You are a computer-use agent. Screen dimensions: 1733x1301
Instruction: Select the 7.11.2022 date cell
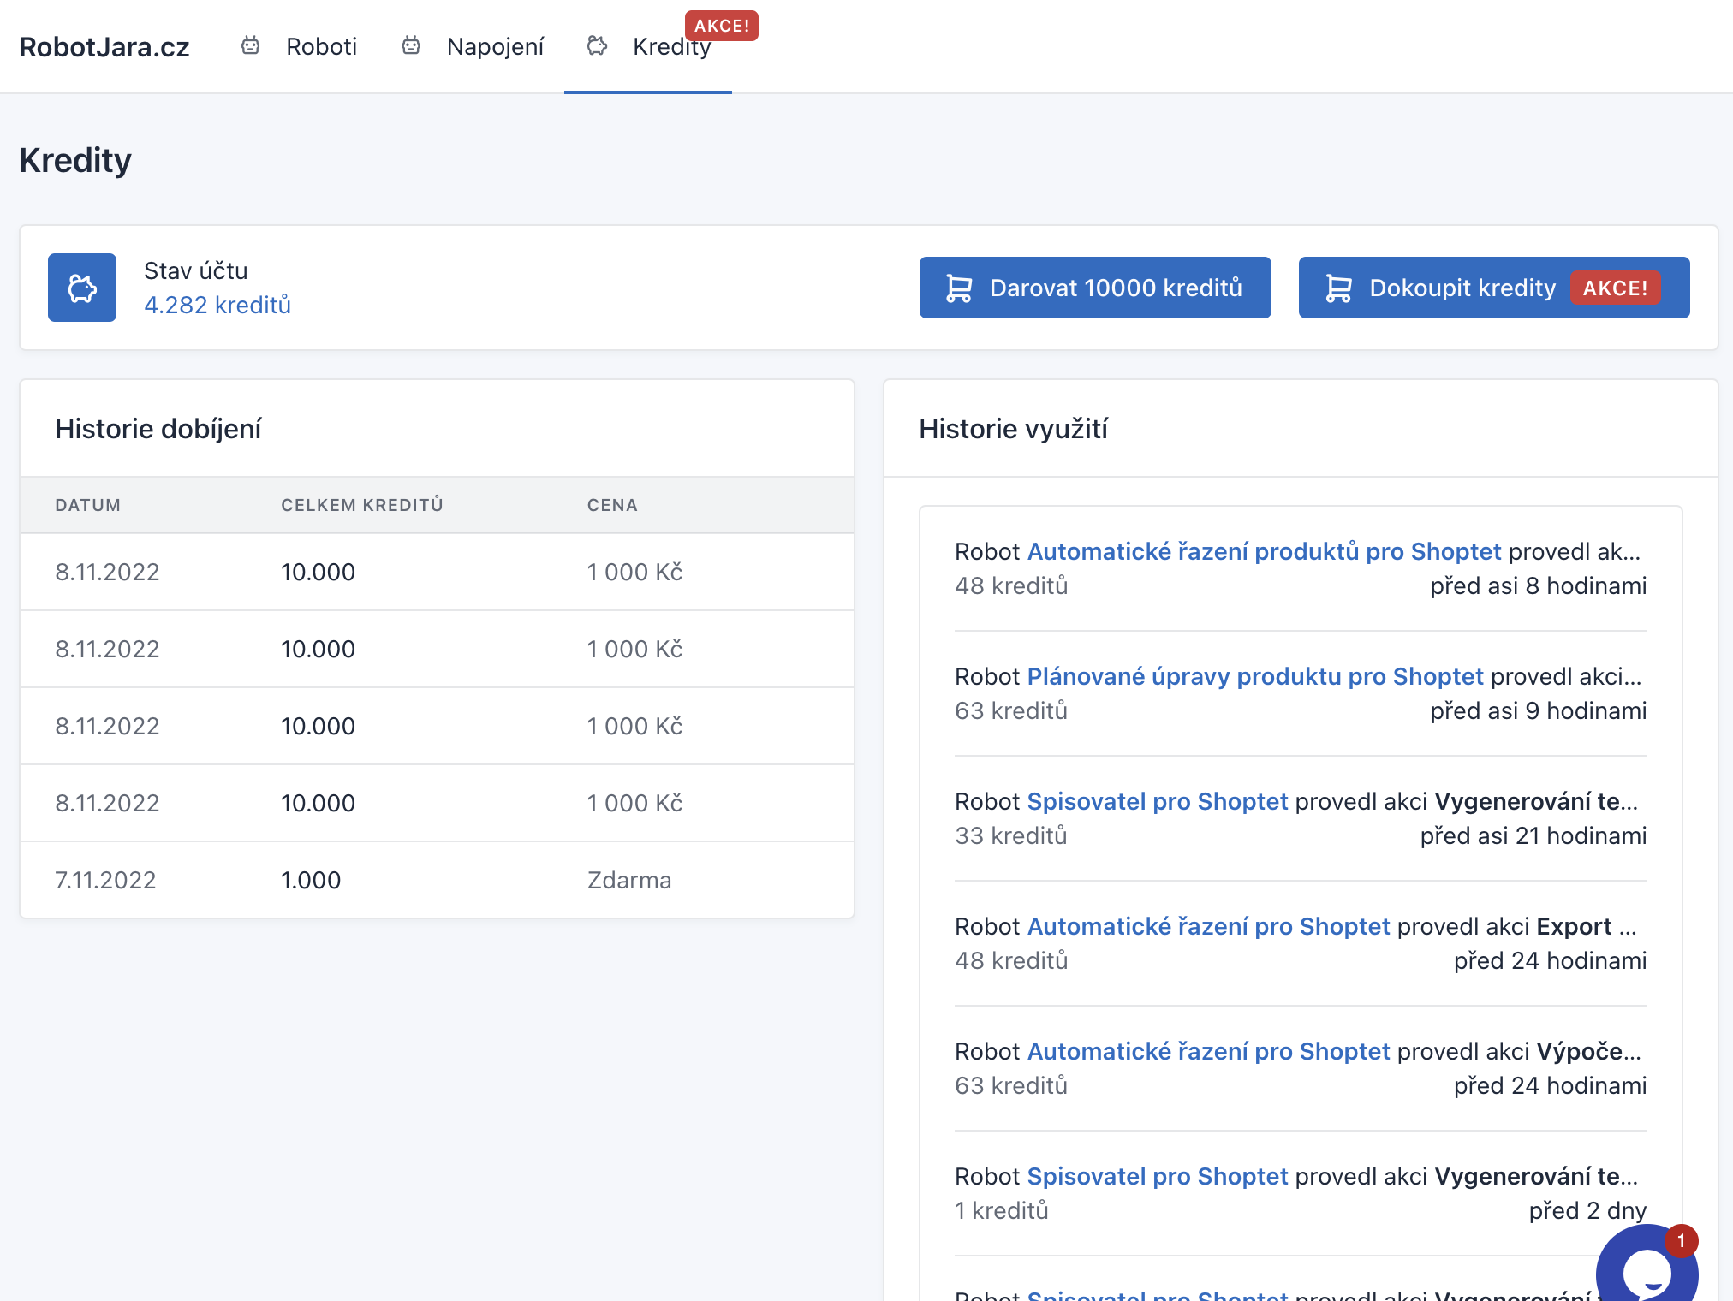[105, 880]
